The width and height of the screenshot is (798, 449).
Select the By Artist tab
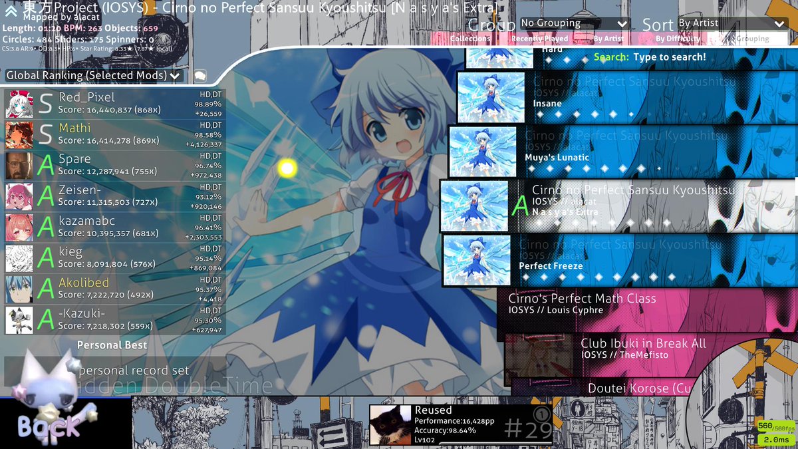point(608,39)
